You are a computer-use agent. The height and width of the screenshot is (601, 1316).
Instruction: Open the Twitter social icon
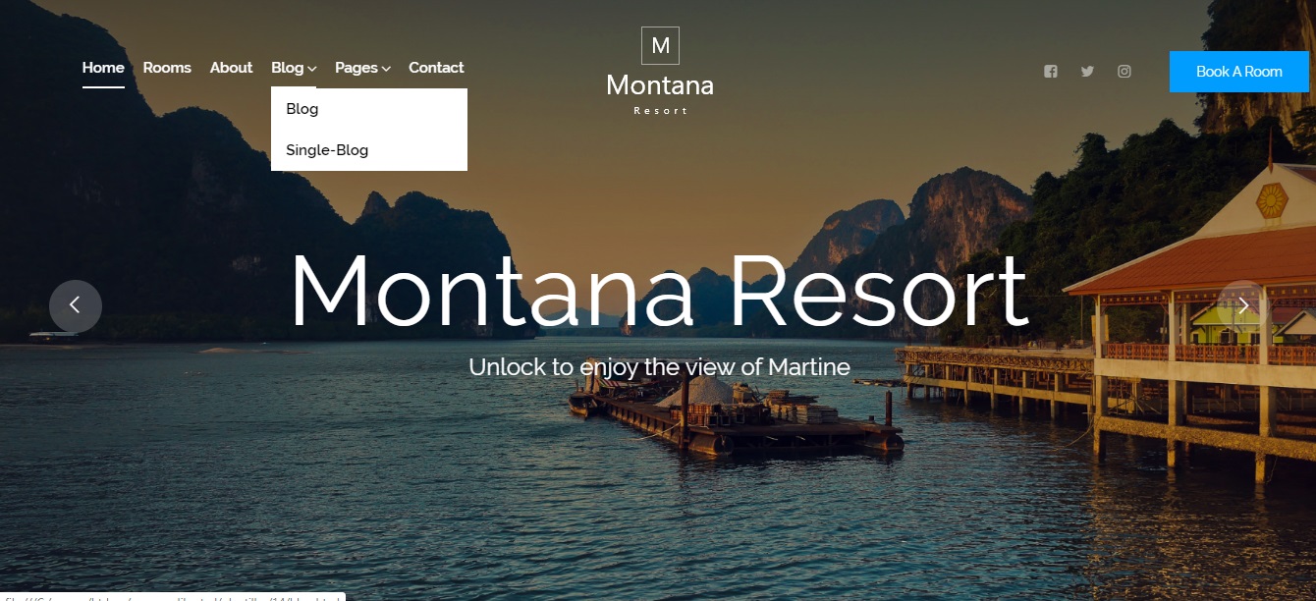(x=1087, y=72)
